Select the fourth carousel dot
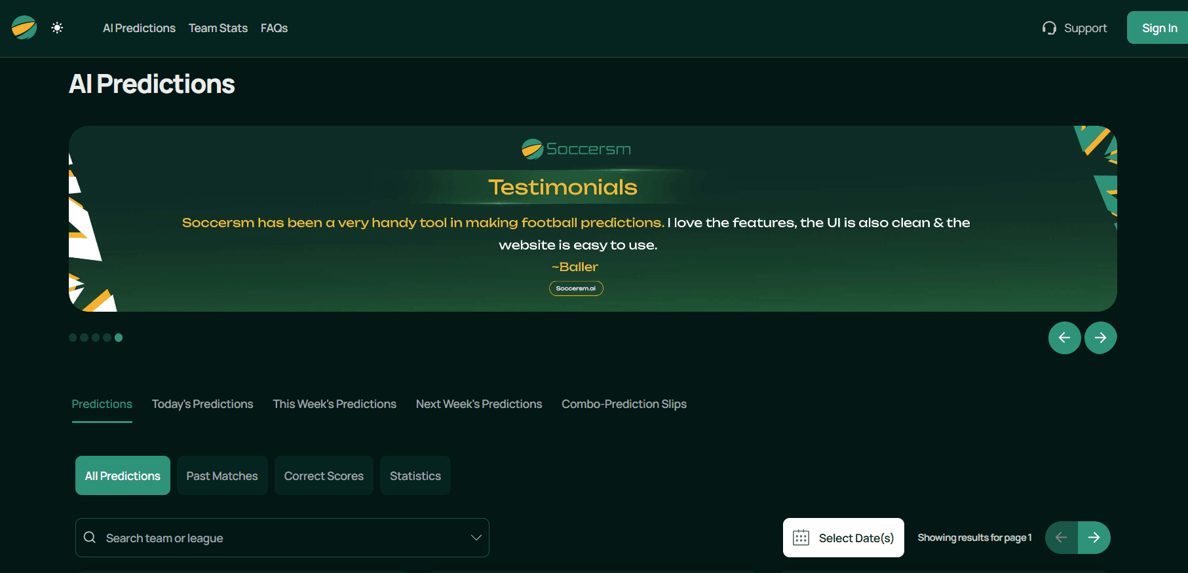Image resolution: width=1188 pixels, height=573 pixels. (107, 338)
